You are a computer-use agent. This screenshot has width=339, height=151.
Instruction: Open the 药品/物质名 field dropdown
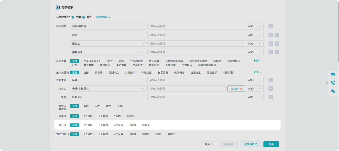(x=108, y=26)
